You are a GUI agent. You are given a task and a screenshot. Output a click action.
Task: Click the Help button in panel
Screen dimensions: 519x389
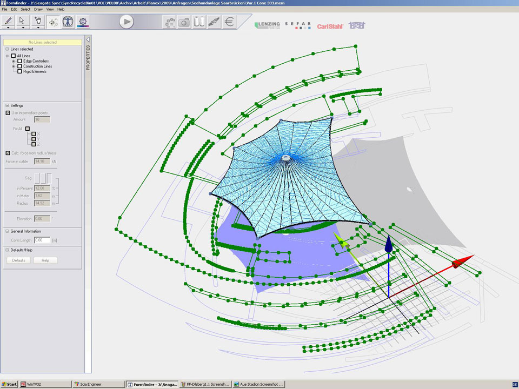[x=45, y=260]
